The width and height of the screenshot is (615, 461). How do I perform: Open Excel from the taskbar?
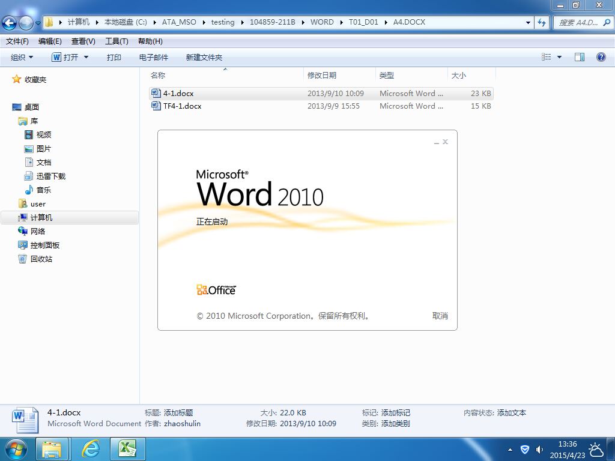click(127, 449)
